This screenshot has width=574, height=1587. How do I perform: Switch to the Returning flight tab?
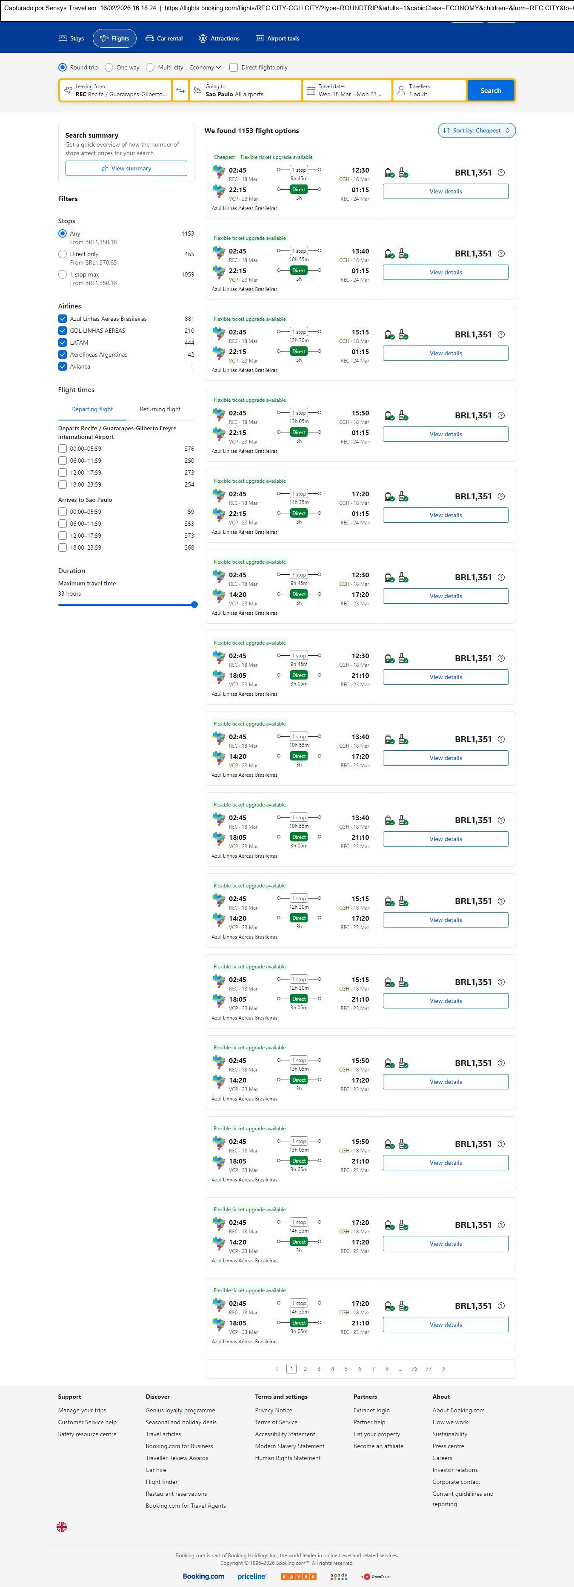160,409
